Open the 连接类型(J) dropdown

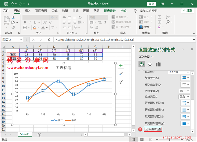tap(184, 97)
